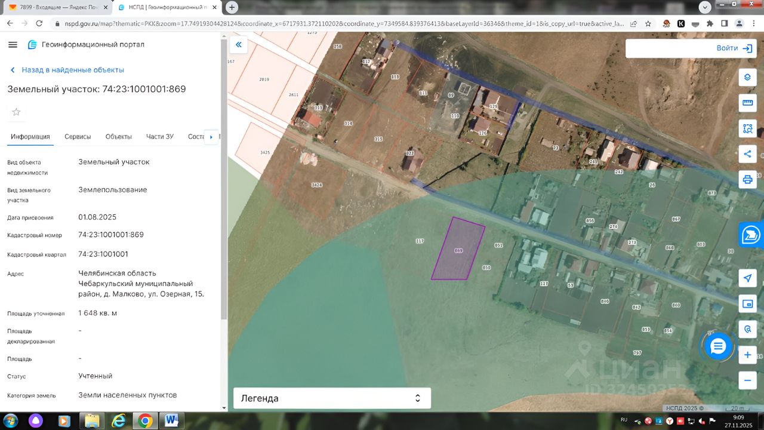Expand the Легенда dropdown
This screenshot has width=764, height=430.
point(332,398)
